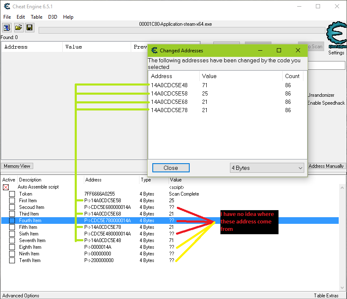347x299 pixels.
Task: Click the open folder load icon
Action: (19, 27)
